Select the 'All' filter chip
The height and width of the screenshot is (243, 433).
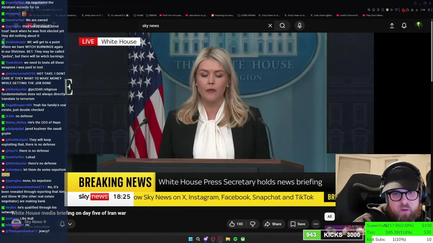[329, 217]
